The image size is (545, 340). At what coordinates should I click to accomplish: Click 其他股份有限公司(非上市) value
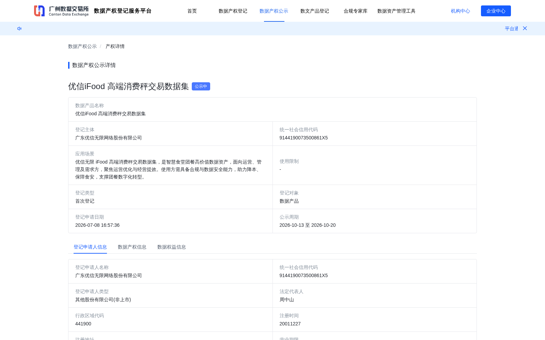click(x=103, y=300)
